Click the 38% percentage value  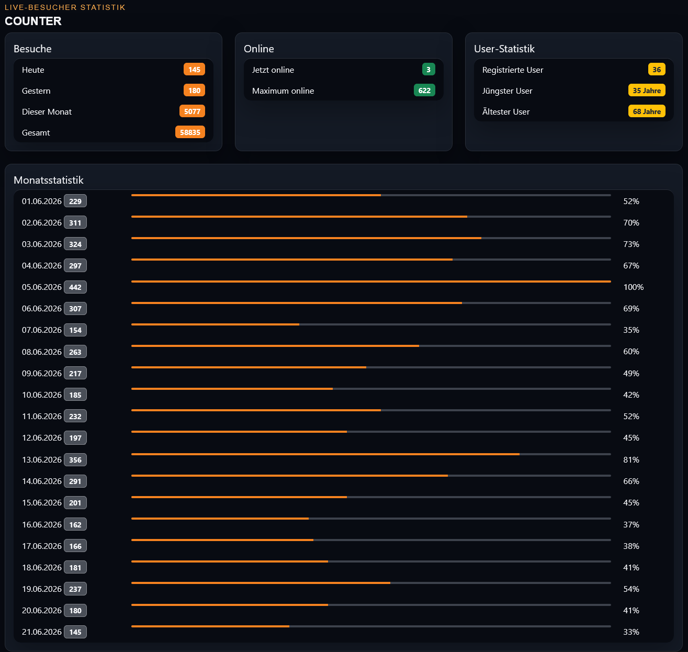point(631,546)
